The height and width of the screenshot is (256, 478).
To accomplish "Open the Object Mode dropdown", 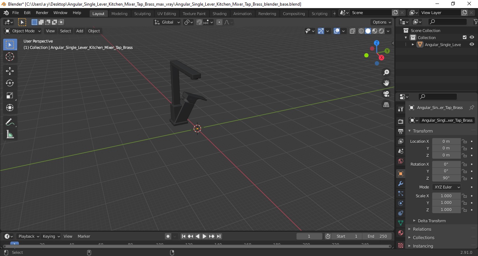I will (x=23, y=31).
